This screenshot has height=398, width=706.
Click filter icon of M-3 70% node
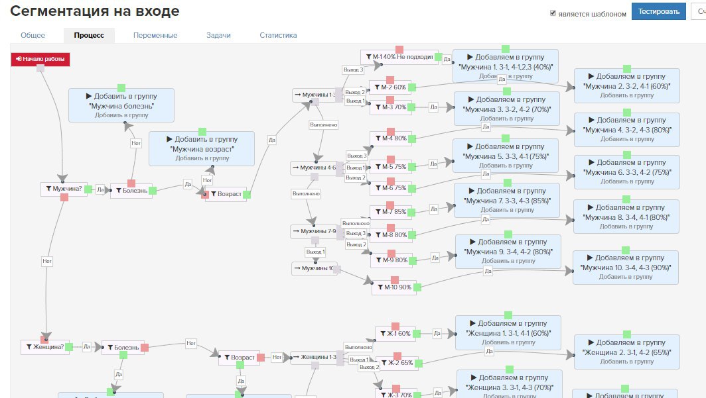[x=378, y=107]
